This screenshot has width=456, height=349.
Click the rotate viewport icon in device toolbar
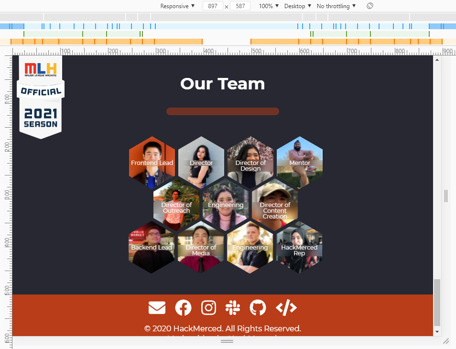coord(370,6)
